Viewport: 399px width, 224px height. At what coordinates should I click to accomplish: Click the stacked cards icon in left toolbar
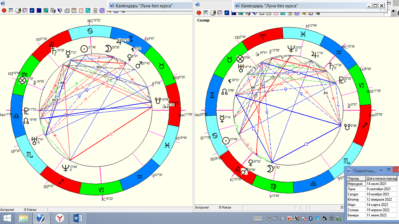(x=67, y=10)
